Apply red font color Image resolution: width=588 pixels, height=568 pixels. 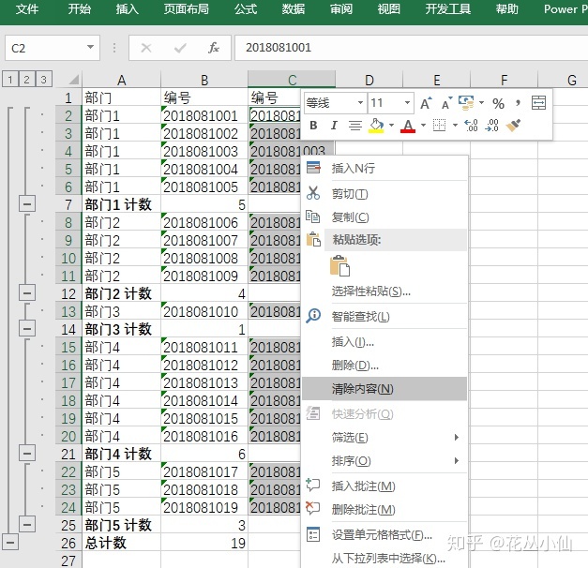click(x=408, y=126)
